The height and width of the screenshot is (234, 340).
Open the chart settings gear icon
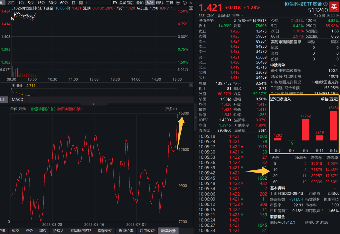point(178,3)
